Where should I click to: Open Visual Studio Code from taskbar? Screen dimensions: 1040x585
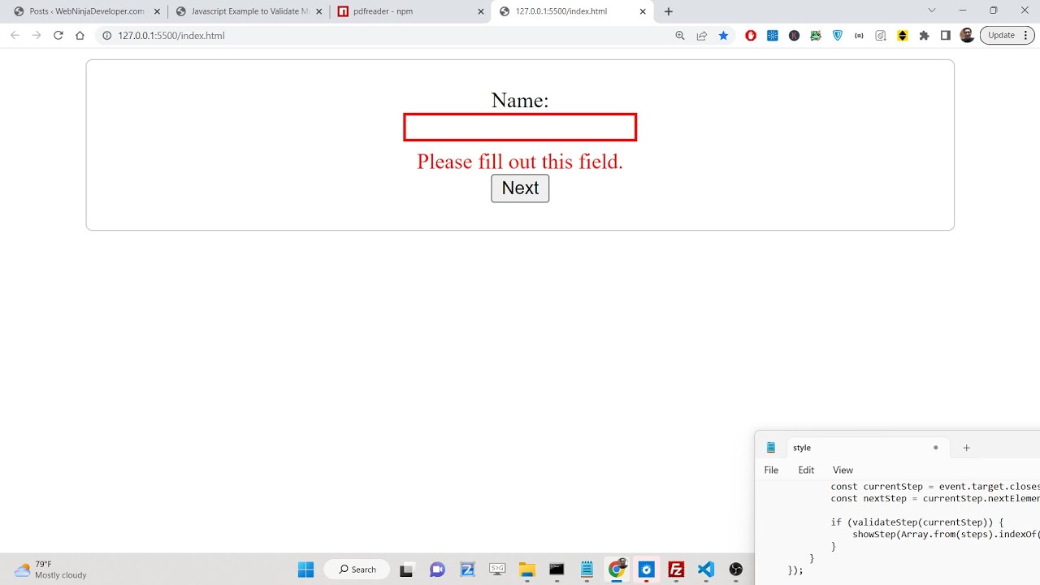[x=705, y=570]
